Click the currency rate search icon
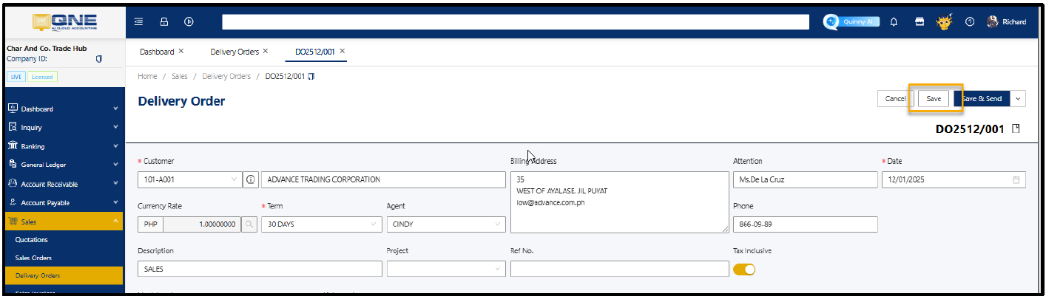This screenshot has width=1046, height=299. click(250, 224)
